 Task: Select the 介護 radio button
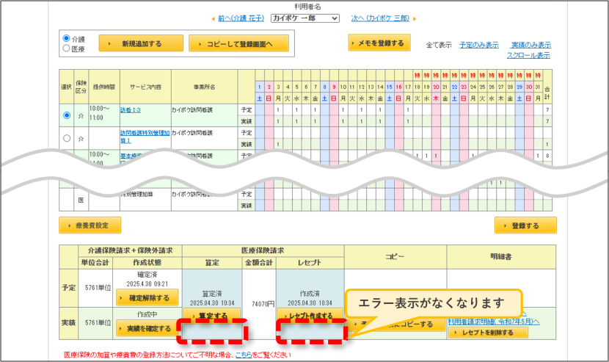click(x=67, y=38)
